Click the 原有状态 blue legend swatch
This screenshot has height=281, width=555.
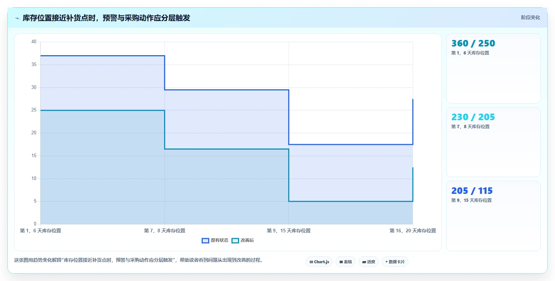205,240
